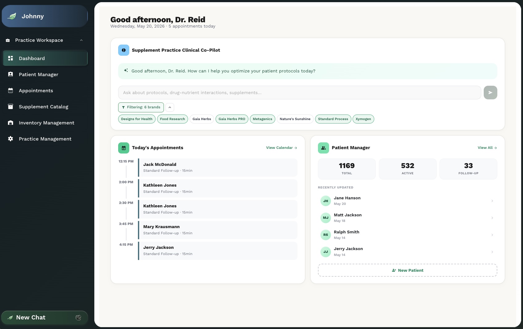The height and width of the screenshot is (329, 523).
Task: Open Ralph Smith row chevron
Action: click(492, 235)
